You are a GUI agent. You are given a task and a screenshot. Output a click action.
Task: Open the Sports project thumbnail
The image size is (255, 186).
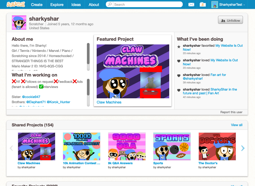[172, 146]
